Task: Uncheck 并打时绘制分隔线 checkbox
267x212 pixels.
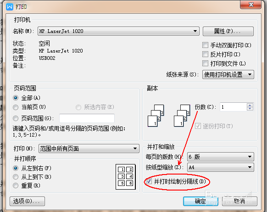Action: tap(149, 181)
